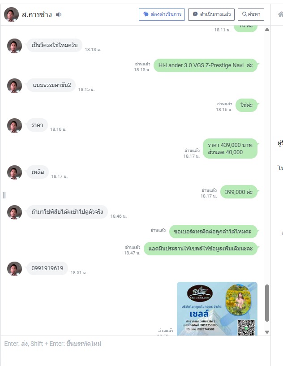The image size is (283, 366).
Task: Click the chat scrollbar up arrow
Action: [x=267, y=30]
